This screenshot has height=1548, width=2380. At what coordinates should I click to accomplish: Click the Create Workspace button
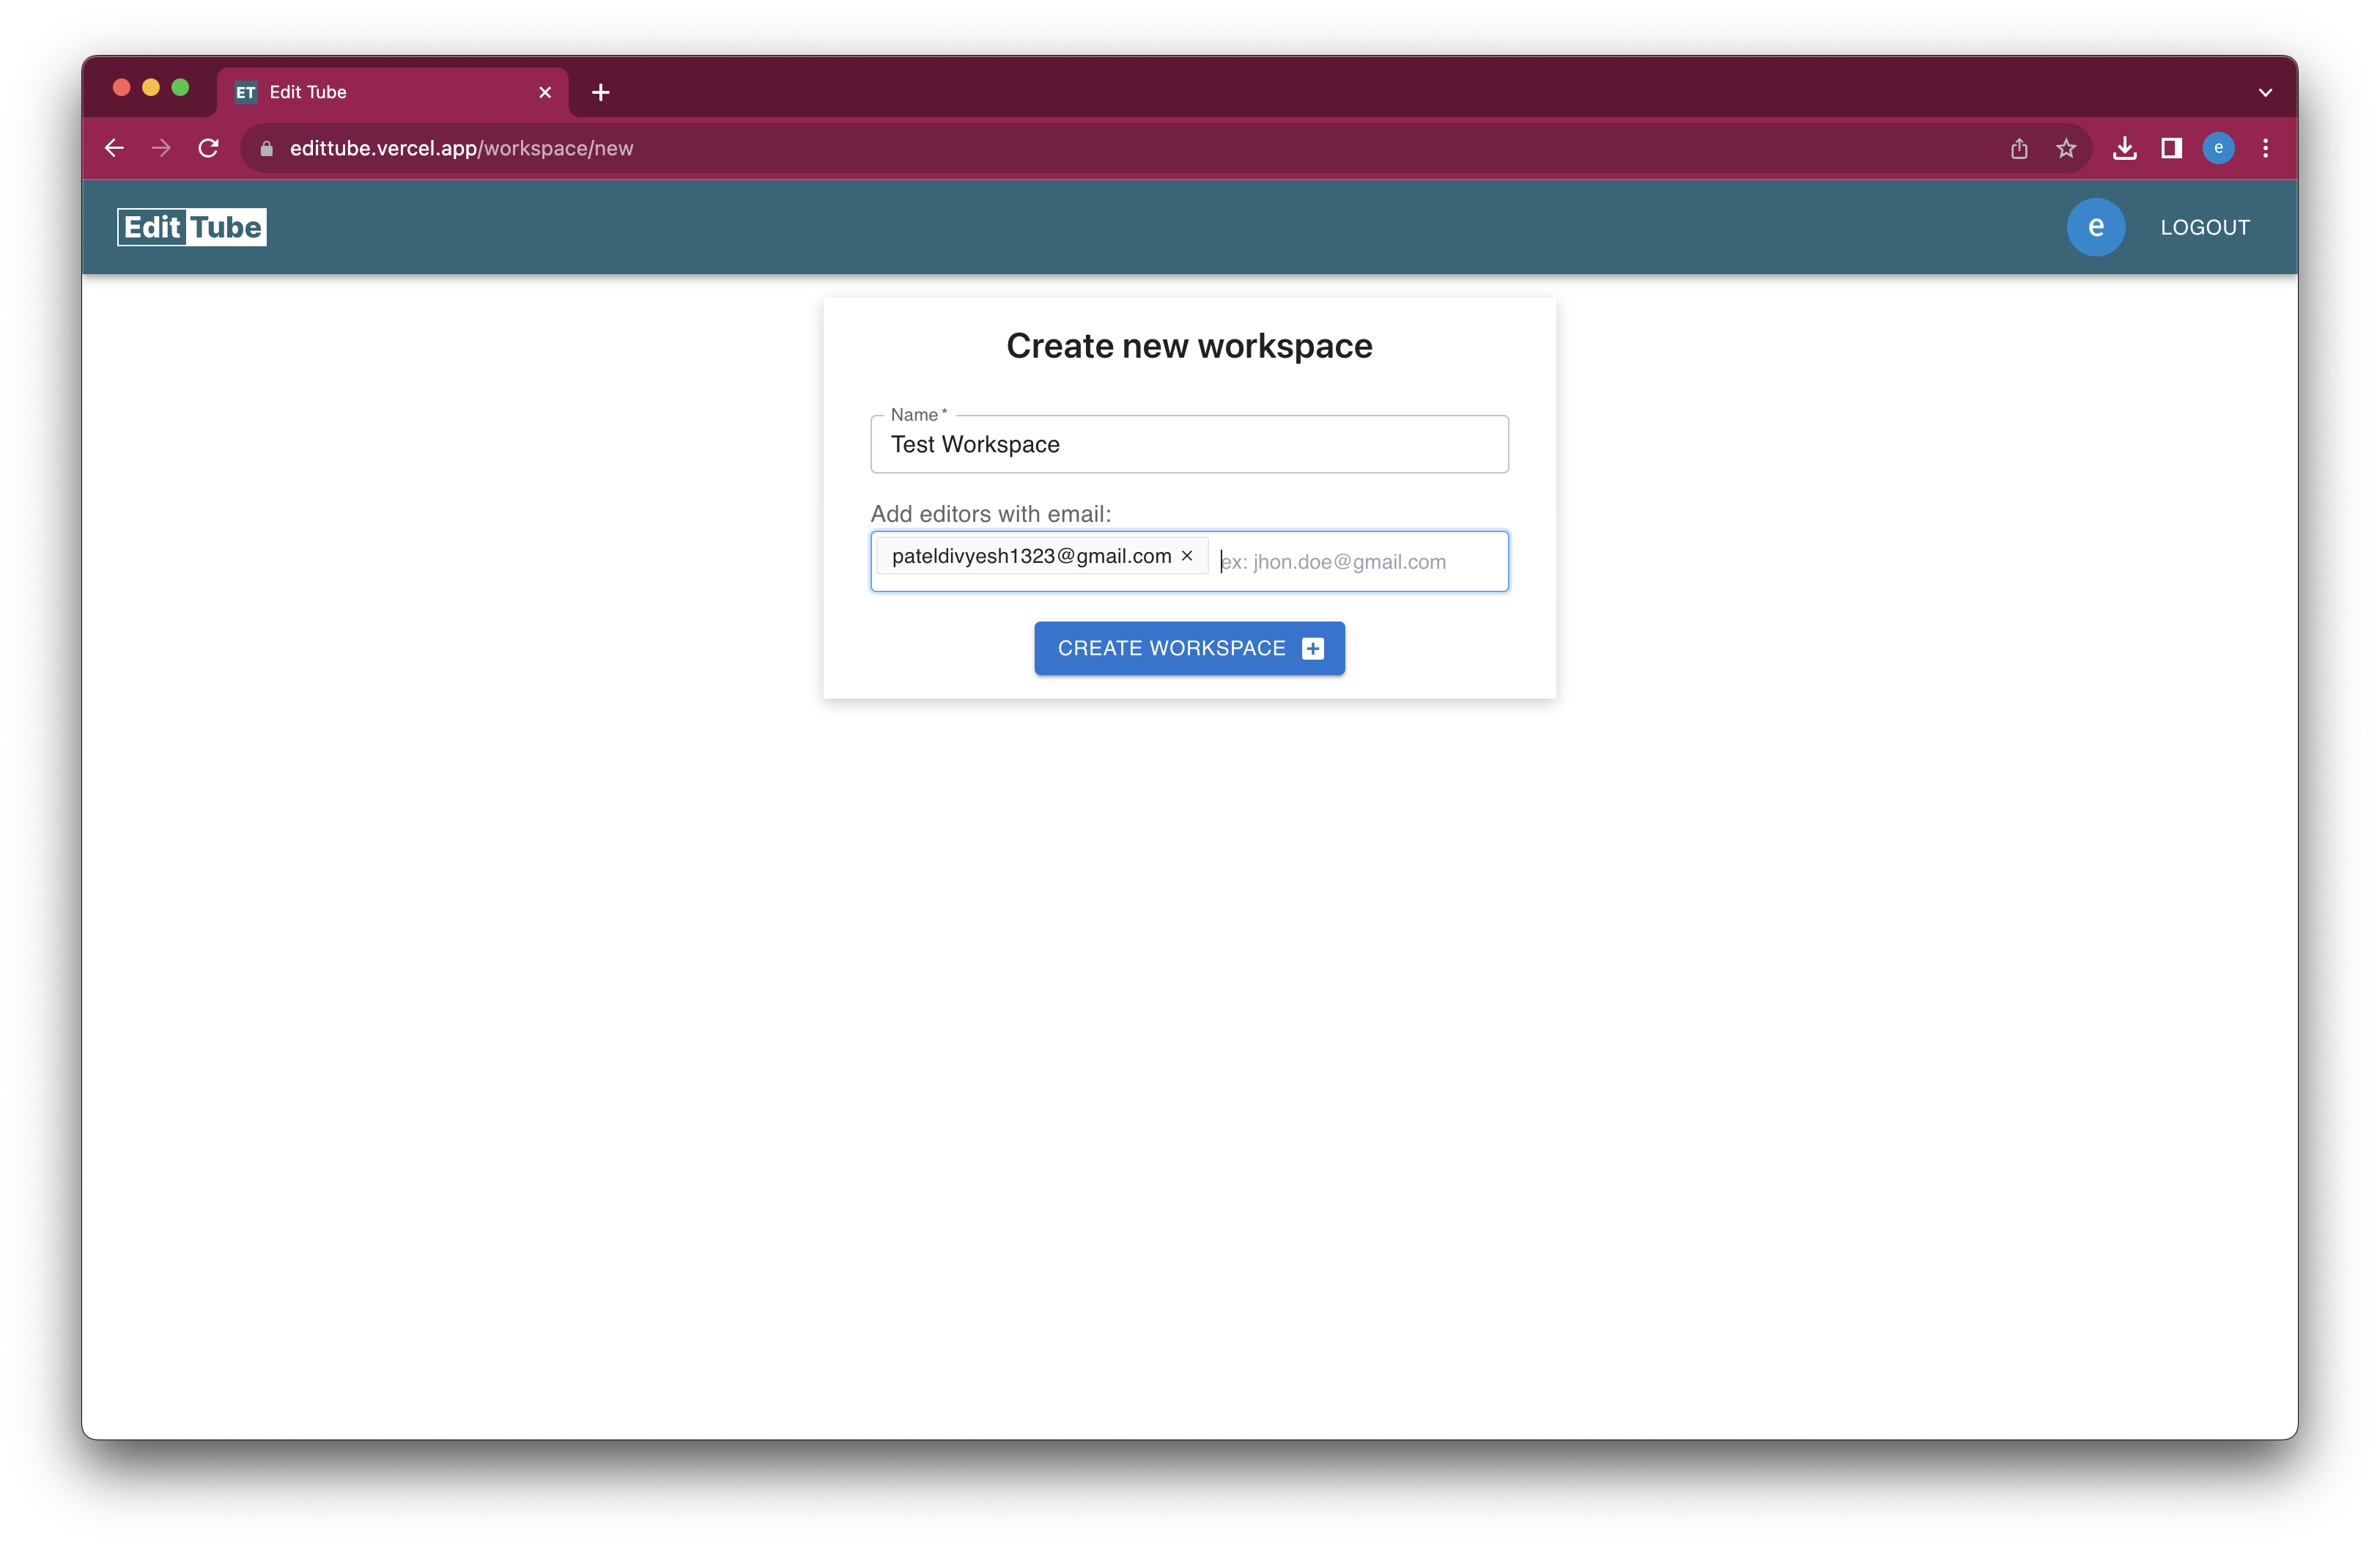1189,648
